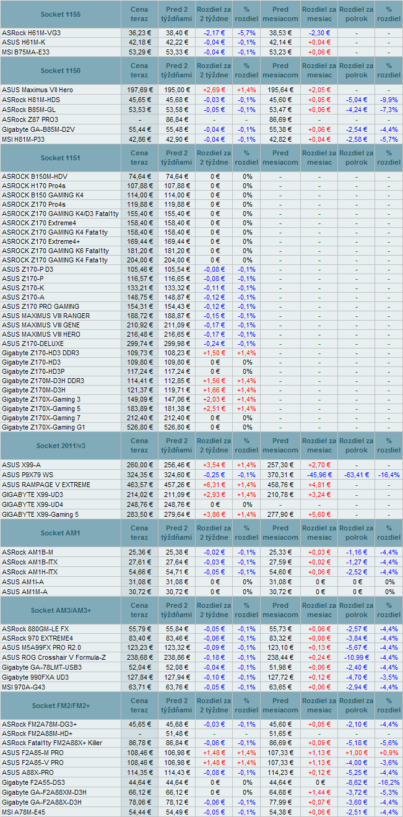Viewport: 403px width, 817px height.
Task: Click the Socket FM2/FM2+ section header
Action: pos(60,706)
